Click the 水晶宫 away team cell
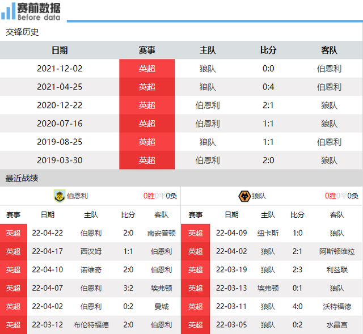Screen dimensions: 363x334 [337, 325]
